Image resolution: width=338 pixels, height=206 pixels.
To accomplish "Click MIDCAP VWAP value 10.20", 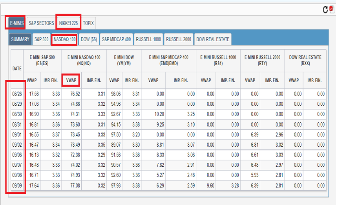I will point(159,114).
